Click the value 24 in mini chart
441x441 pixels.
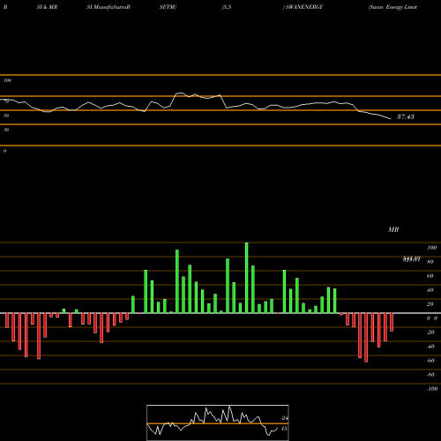tap(285, 418)
